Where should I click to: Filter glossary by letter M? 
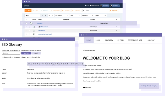(x=56, y=64)
